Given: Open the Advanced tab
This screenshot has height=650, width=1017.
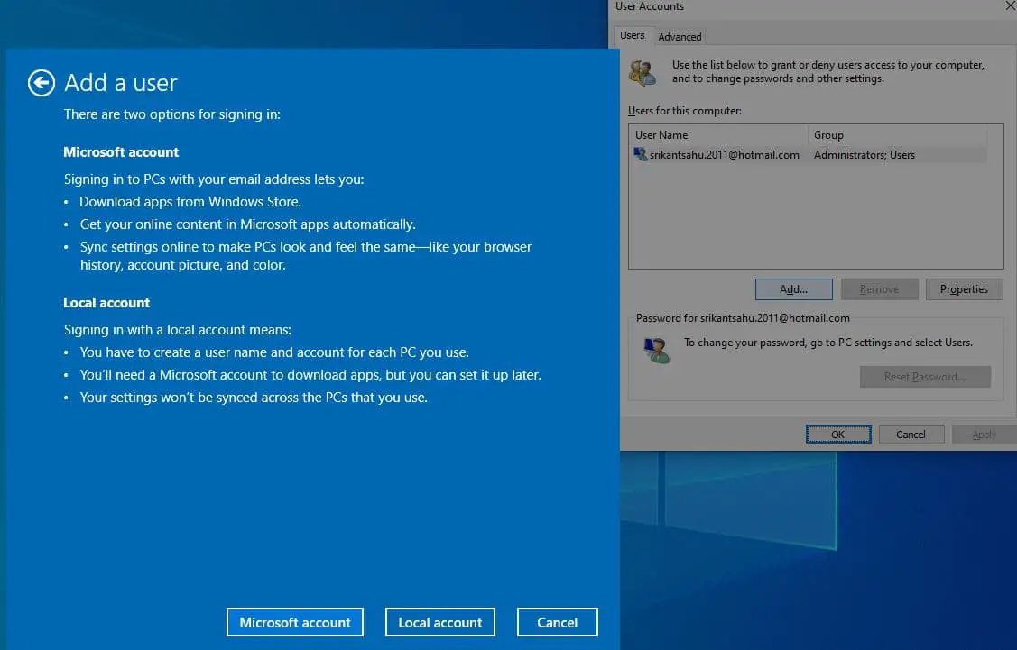Looking at the screenshot, I should coord(680,37).
